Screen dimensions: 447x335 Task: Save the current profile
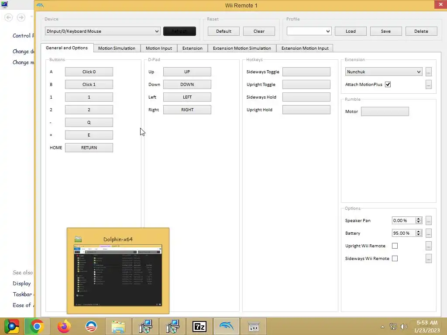[x=386, y=31]
